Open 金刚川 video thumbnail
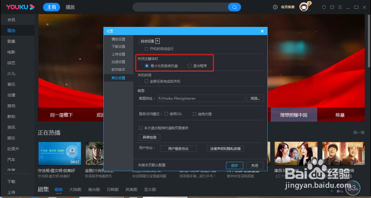This screenshot has height=198, width=371. [x=95, y=154]
